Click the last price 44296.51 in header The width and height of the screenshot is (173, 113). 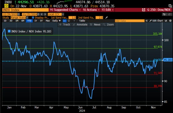(x=26, y=2)
